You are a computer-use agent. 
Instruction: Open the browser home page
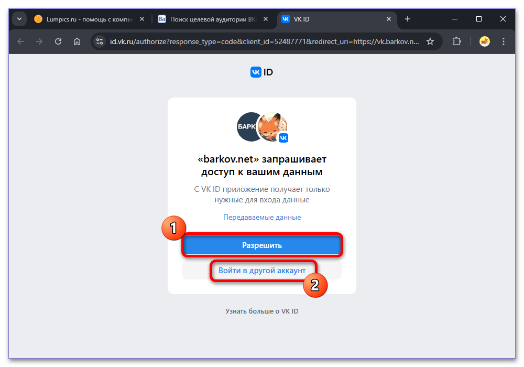[77, 41]
